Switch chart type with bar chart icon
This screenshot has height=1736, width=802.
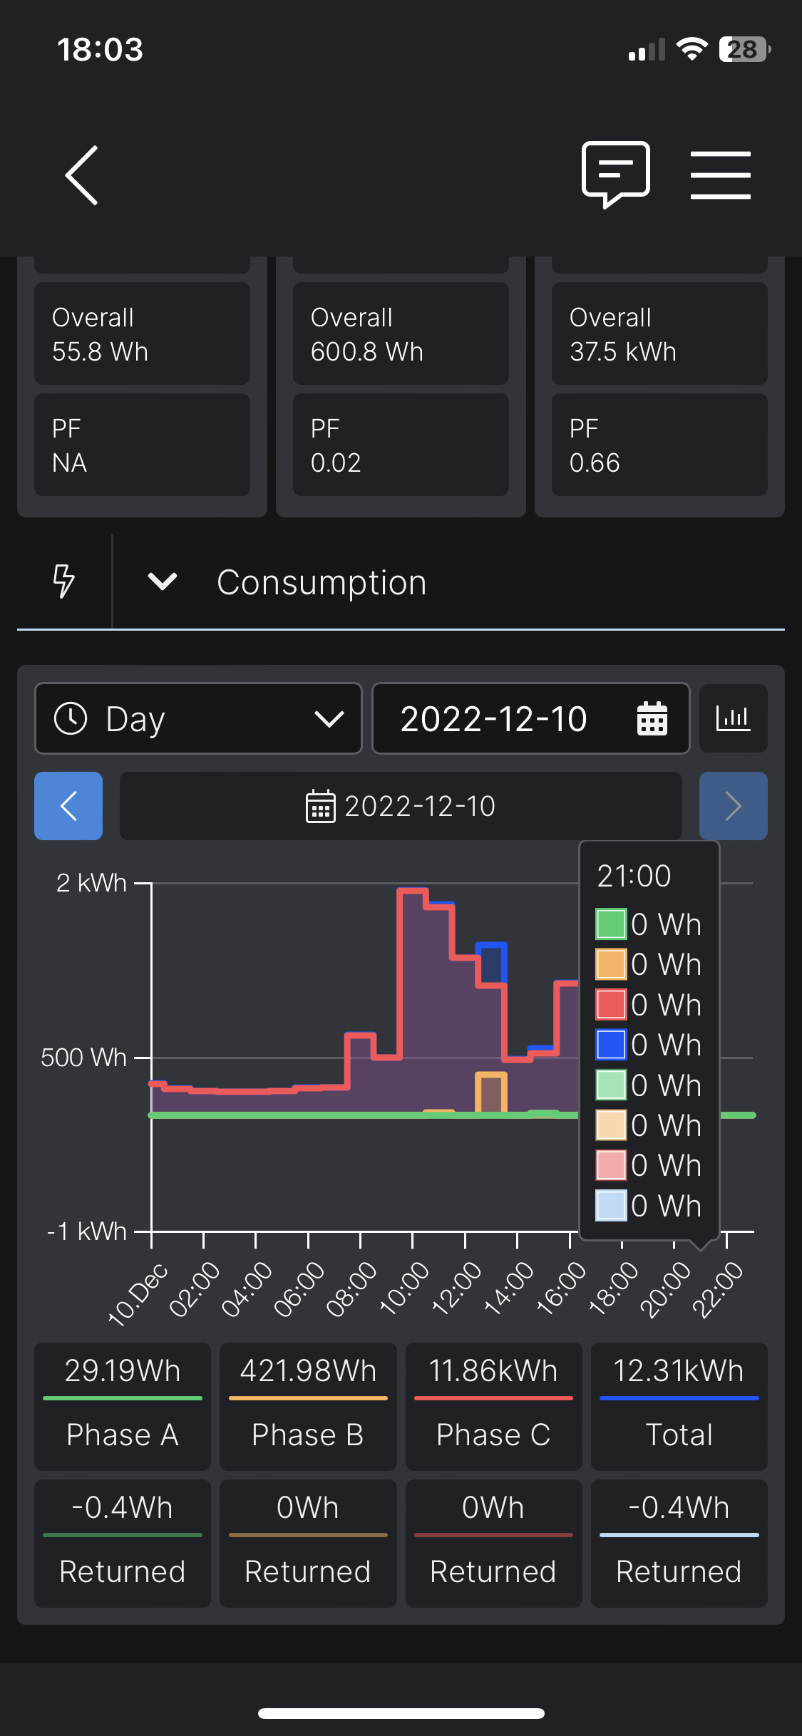click(x=733, y=718)
